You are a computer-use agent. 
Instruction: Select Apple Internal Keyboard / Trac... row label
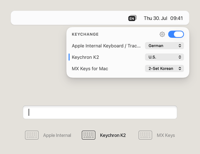pos(106,46)
